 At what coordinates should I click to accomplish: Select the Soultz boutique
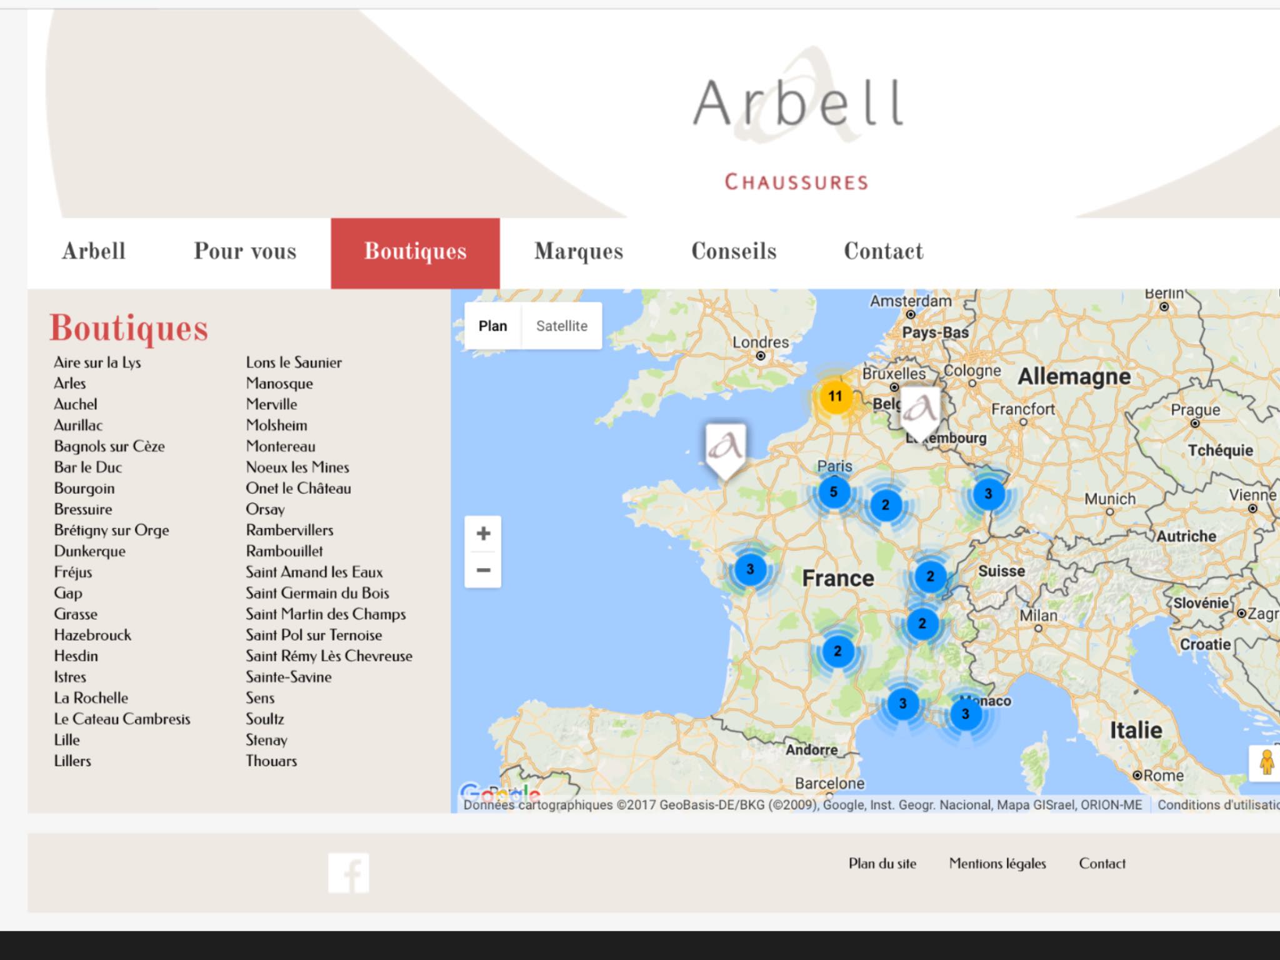click(265, 719)
